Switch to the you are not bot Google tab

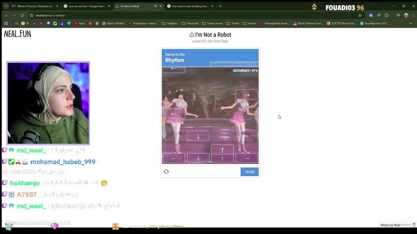87,6
